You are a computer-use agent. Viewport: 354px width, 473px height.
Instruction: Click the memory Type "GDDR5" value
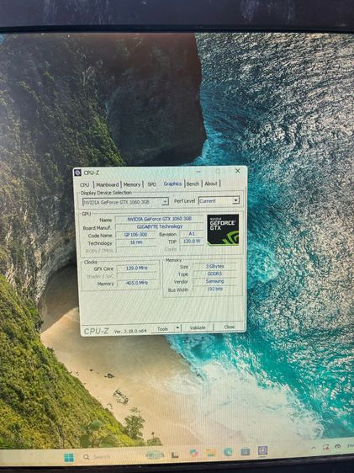(214, 274)
